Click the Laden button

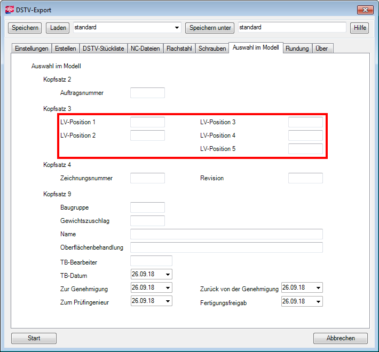point(58,27)
